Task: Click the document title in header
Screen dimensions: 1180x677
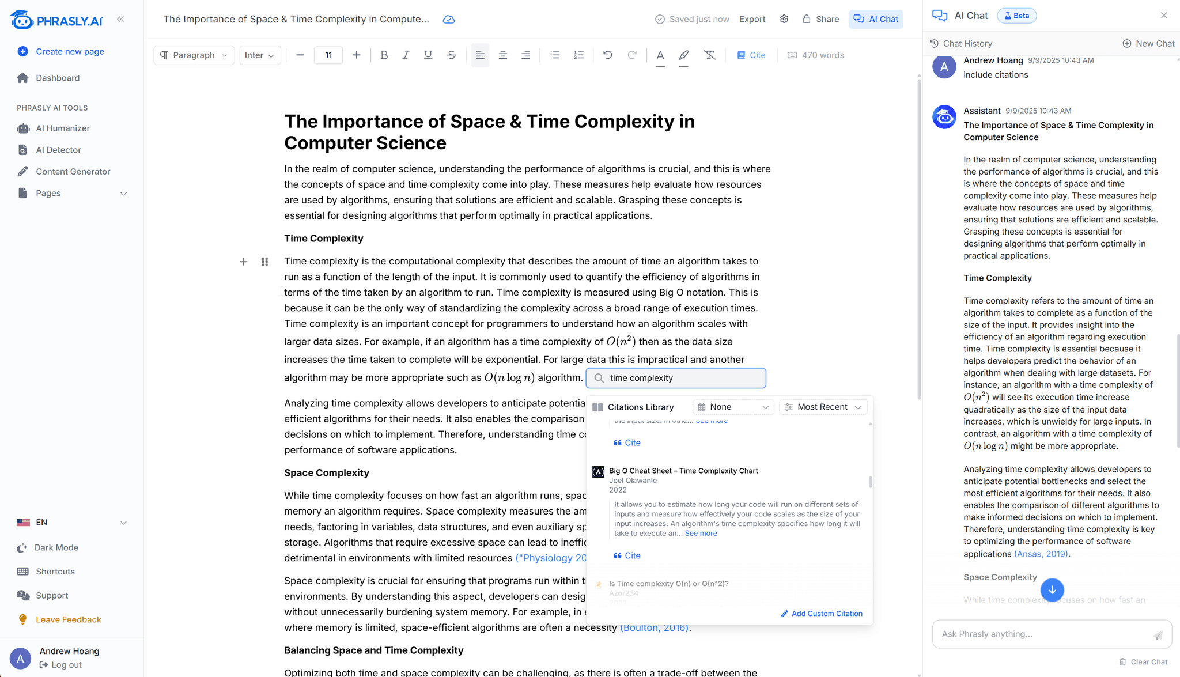Action: 296,20
